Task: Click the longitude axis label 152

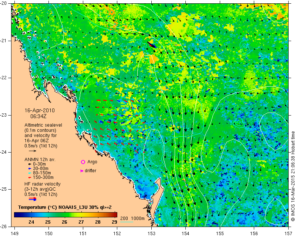Action: (x=117, y=234)
